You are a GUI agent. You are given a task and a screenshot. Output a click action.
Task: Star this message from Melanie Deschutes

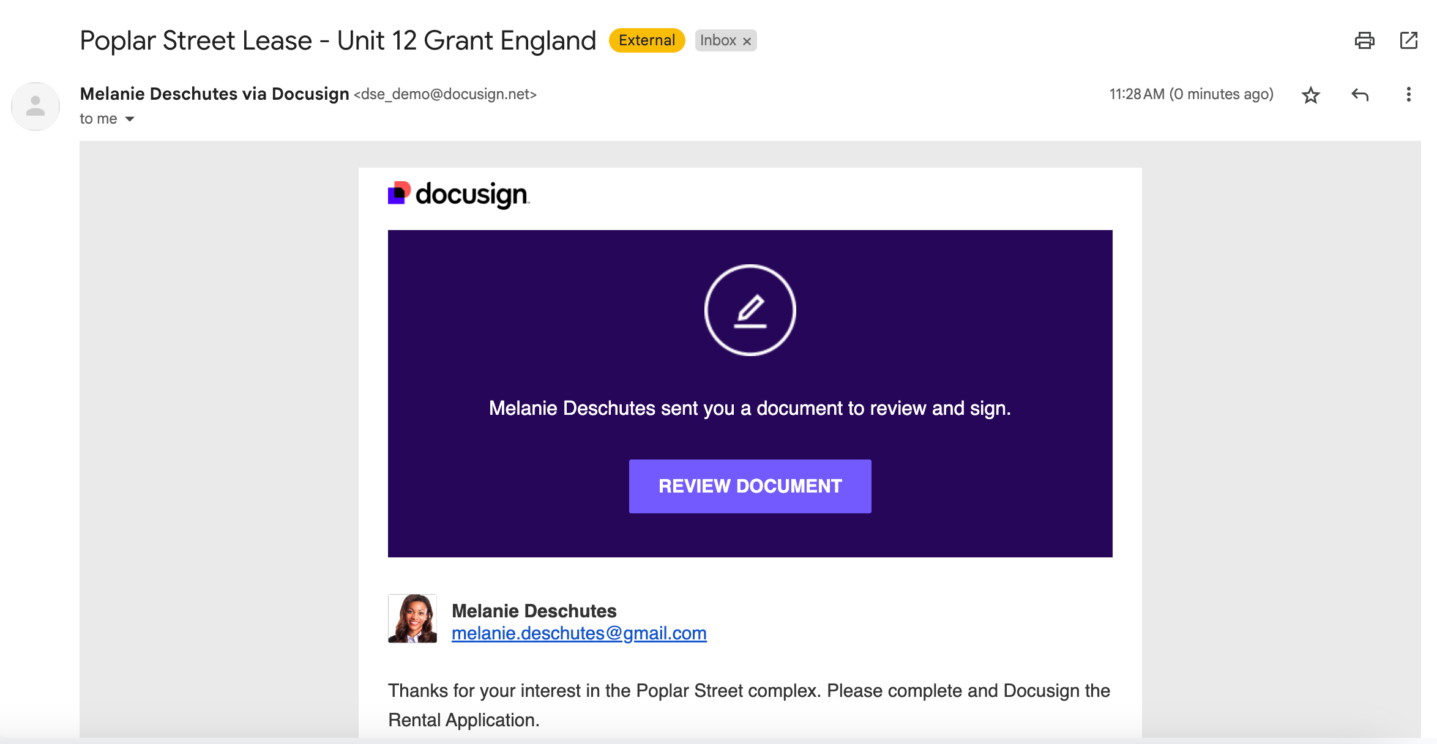coord(1310,95)
